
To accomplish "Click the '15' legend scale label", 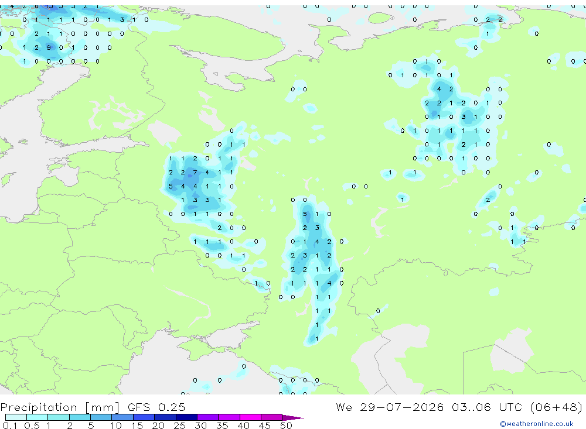I will coord(137,425).
